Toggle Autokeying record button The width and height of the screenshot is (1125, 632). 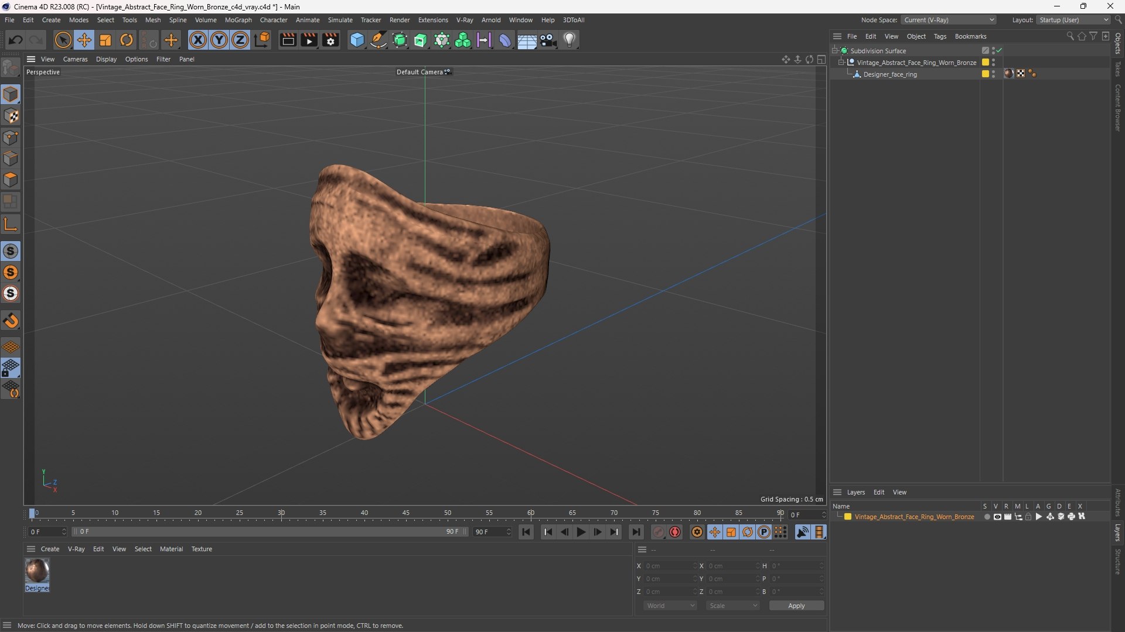675,532
